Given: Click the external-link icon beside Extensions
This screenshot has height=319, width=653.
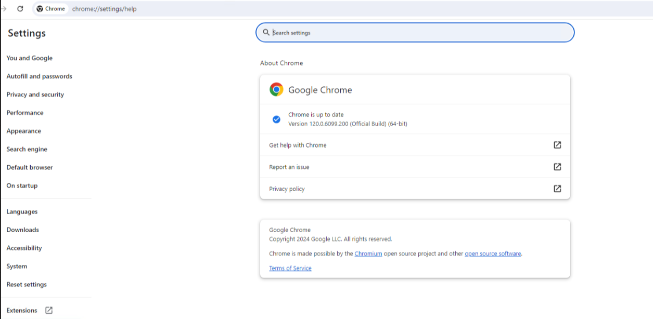Looking at the screenshot, I should (49, 310).
